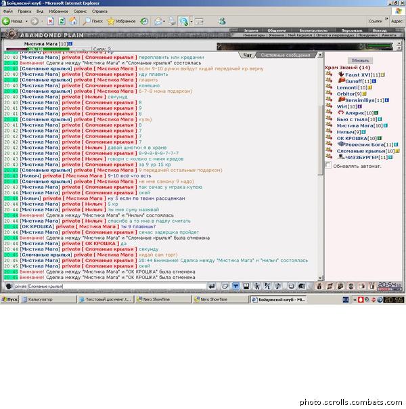Switch to the Системные сообщения tab
406x409 pixels.
pyautogui.click(x=286, y=56)
